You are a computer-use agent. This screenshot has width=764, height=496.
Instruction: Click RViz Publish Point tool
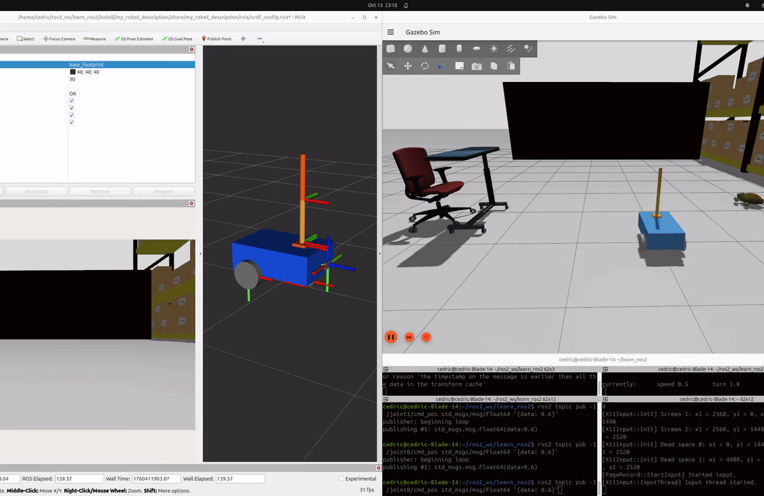coord(216,39)
